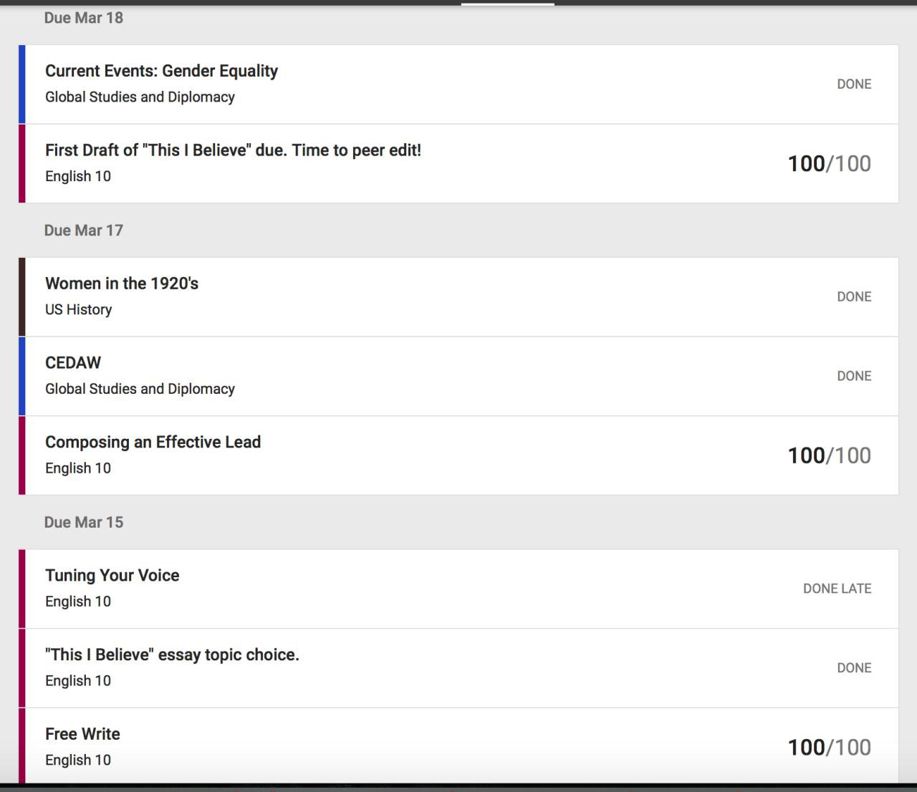This screenshot has height=792, width=917.
Task: View 100/100 grade for Composing an Effective Lead
Action: [x=829, y=455]
